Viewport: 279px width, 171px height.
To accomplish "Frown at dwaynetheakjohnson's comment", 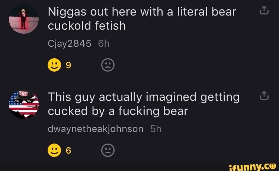I will tap(108, 150).
